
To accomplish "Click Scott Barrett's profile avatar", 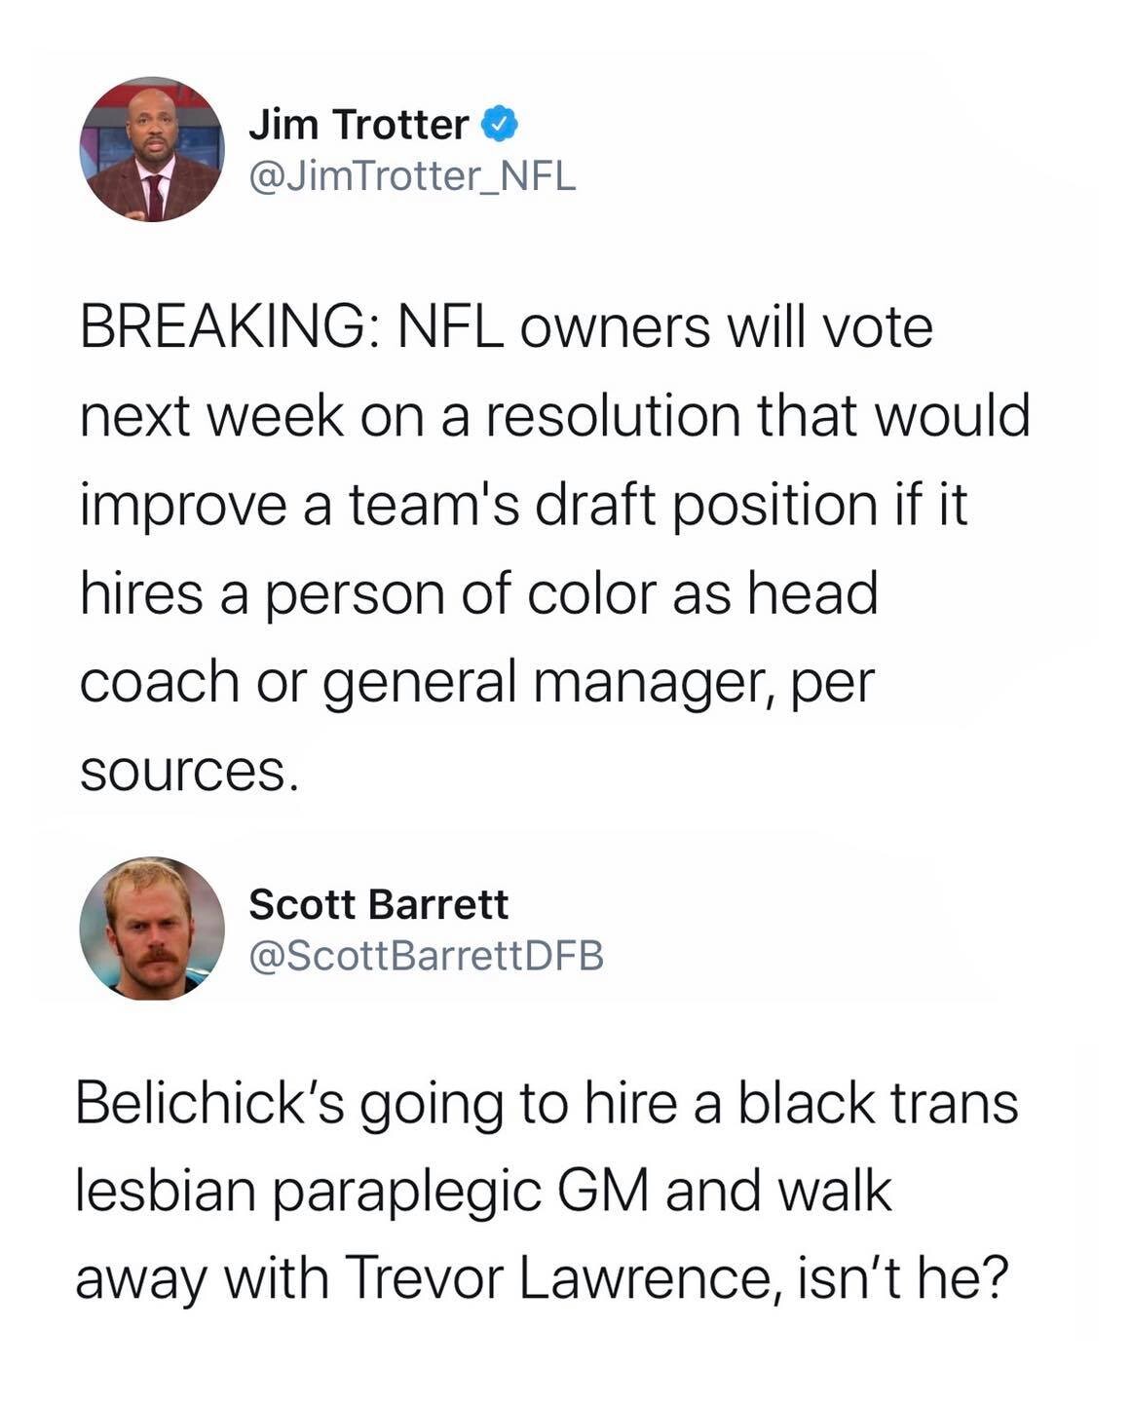I will click(151, 929).
